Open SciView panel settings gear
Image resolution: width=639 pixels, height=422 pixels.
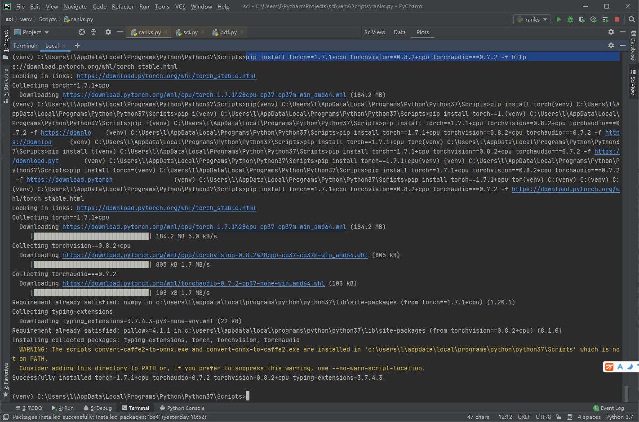coord(611,32)
